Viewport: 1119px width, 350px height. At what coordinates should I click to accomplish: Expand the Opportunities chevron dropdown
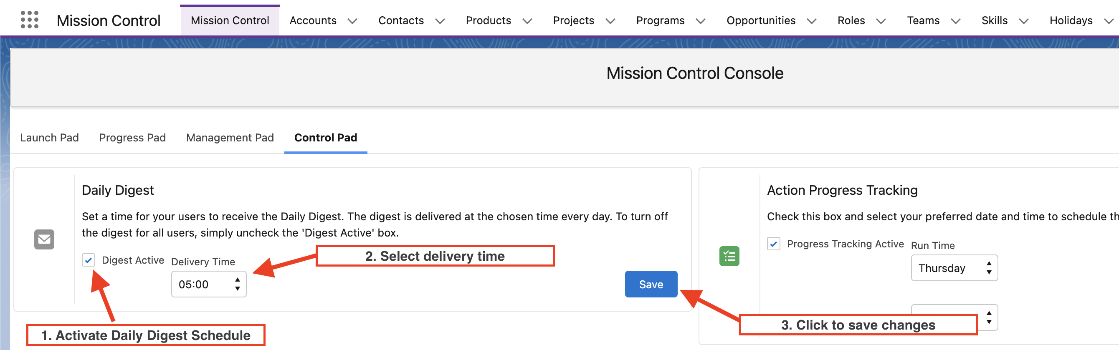(811, 21)
